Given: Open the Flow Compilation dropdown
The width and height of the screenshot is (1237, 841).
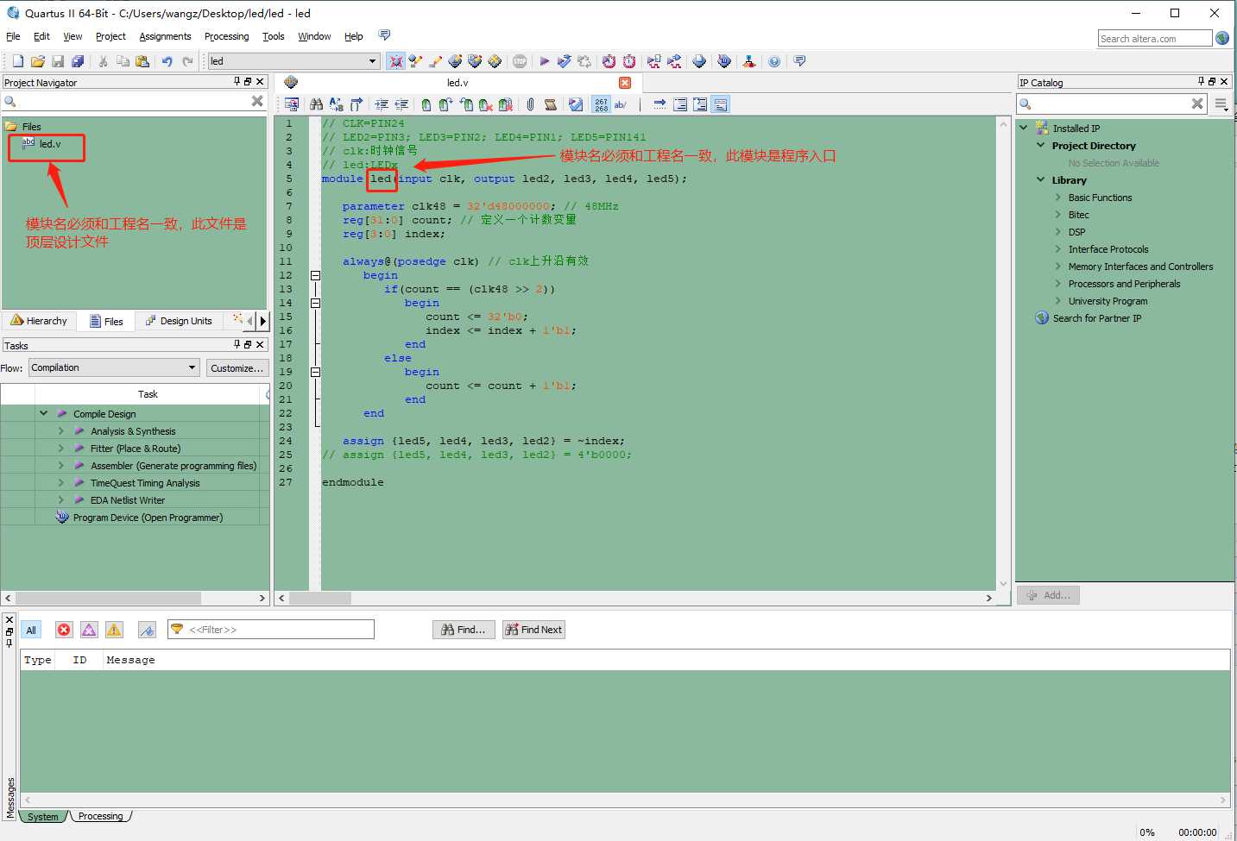Looking at the screenshot, I should point(115,367).
